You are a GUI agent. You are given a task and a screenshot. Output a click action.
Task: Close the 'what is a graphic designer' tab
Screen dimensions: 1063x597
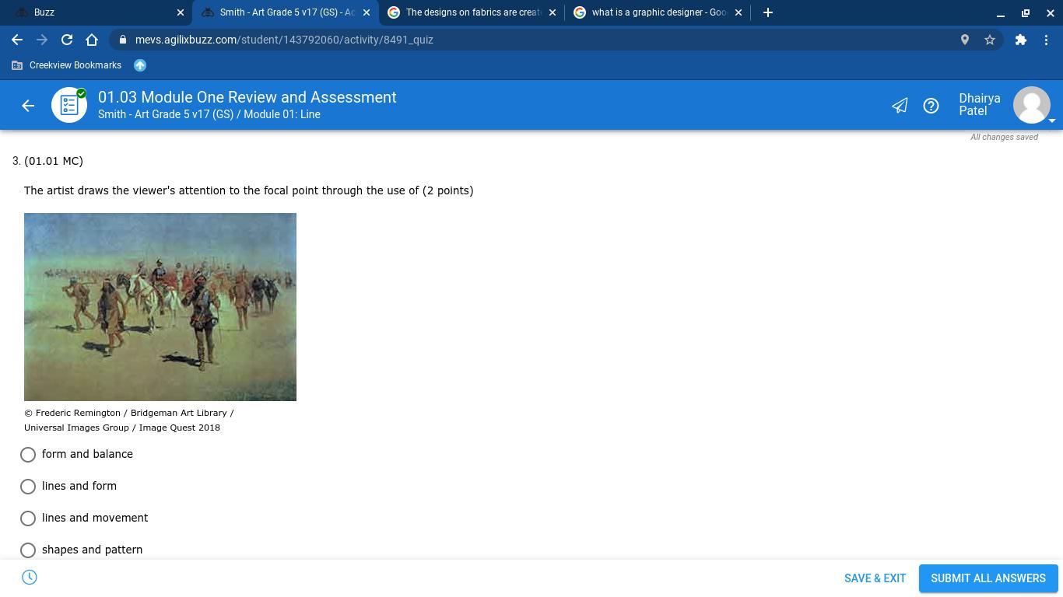click(738, 12)
